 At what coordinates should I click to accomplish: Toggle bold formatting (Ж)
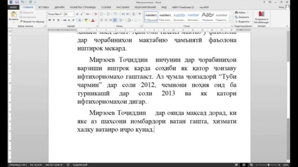point(50,20)
